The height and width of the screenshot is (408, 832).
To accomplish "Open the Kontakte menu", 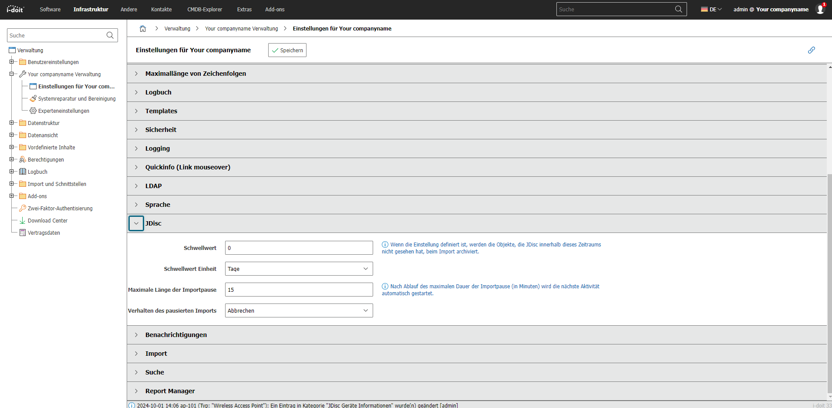I will 162,9.
